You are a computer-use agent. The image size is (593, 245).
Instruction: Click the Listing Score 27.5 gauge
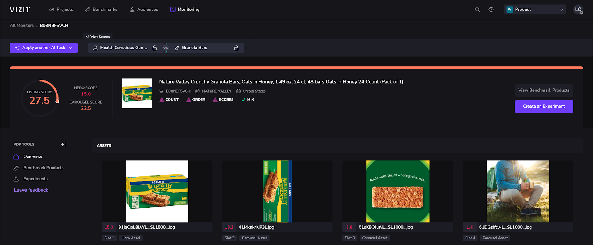tap(40, 98)
